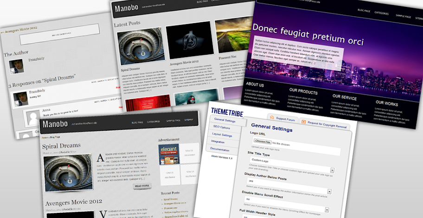Click the Support Forum speech-bubble icon
Image resolution: width=423 pixels, height=218 pixels.
click(x=272, y=117)
